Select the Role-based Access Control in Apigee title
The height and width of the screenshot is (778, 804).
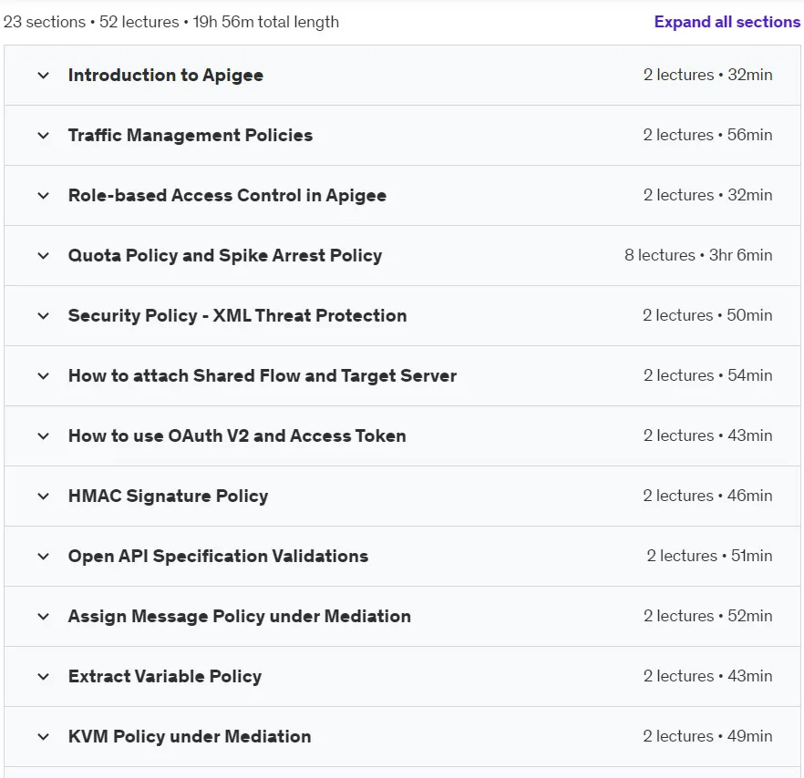pos(227,195)
